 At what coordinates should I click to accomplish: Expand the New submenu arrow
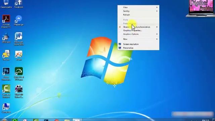click(157, 39)
